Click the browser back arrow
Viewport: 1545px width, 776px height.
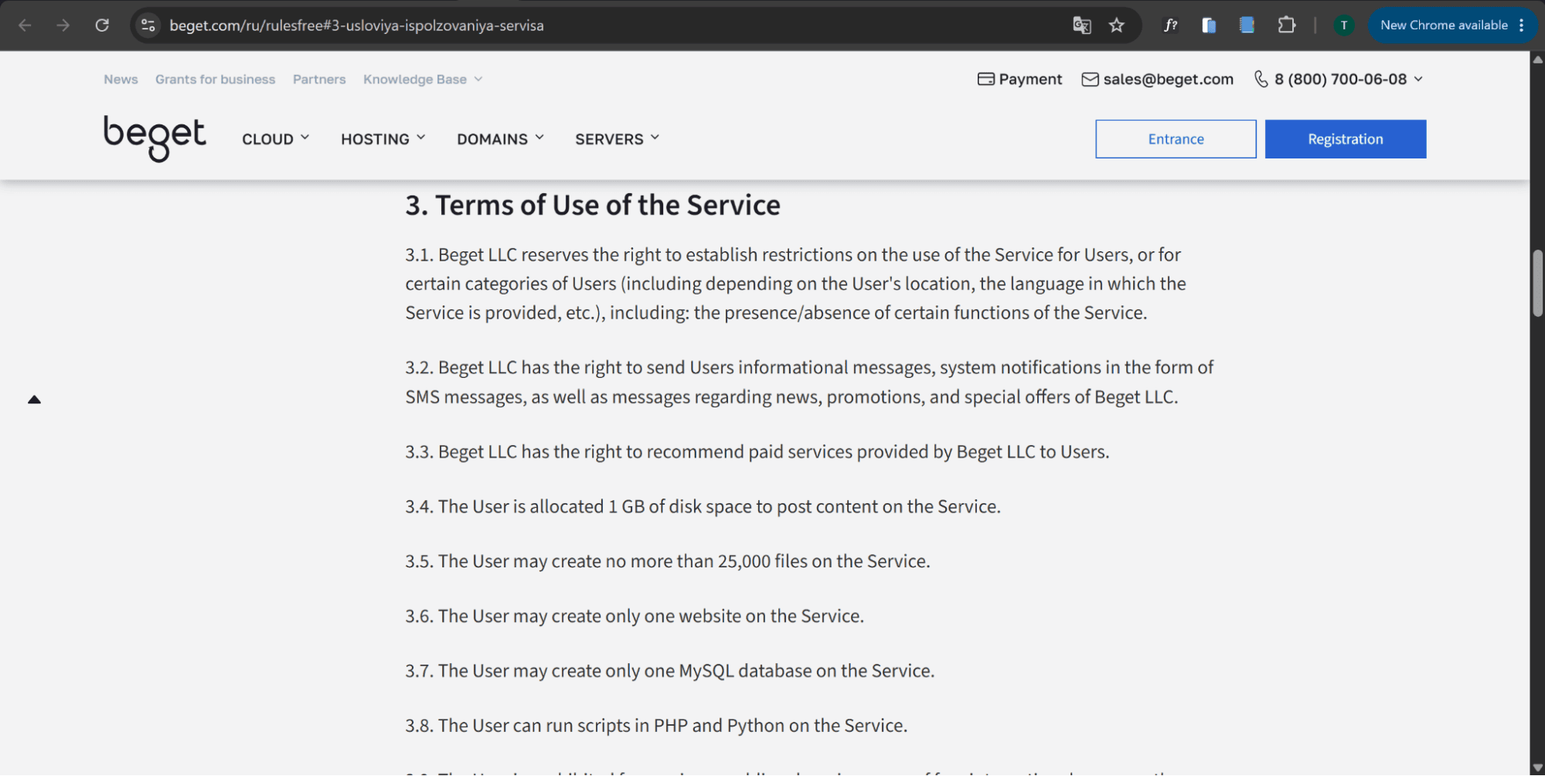tap(25, 26)
